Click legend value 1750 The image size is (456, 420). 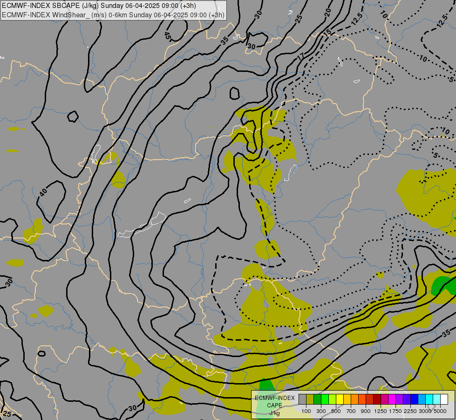(395, 411)
